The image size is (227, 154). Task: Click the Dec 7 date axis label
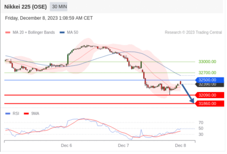(x=124, y=146)
